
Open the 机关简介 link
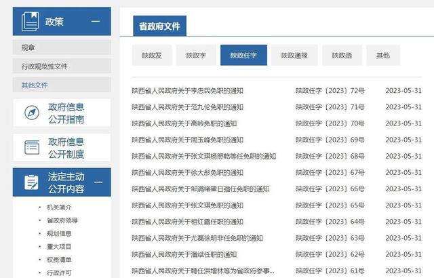pyautogui.click(x=59, y=207)
